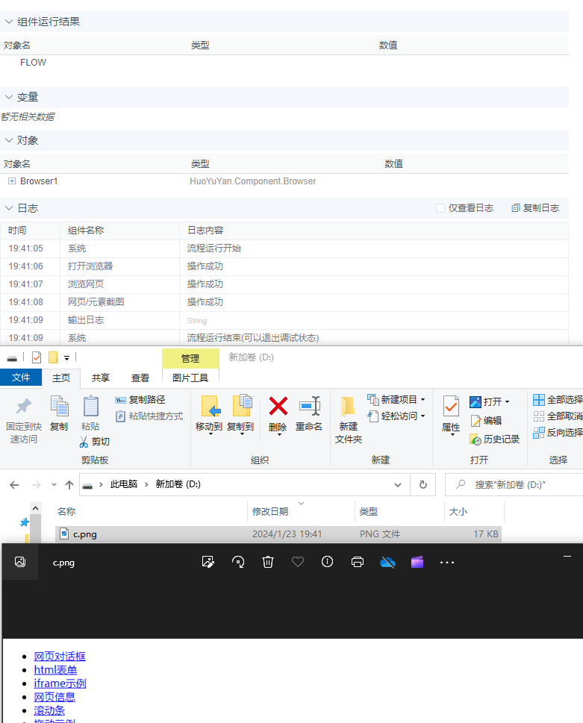
Task: Collapse the 对象 section
Action: 9,140
